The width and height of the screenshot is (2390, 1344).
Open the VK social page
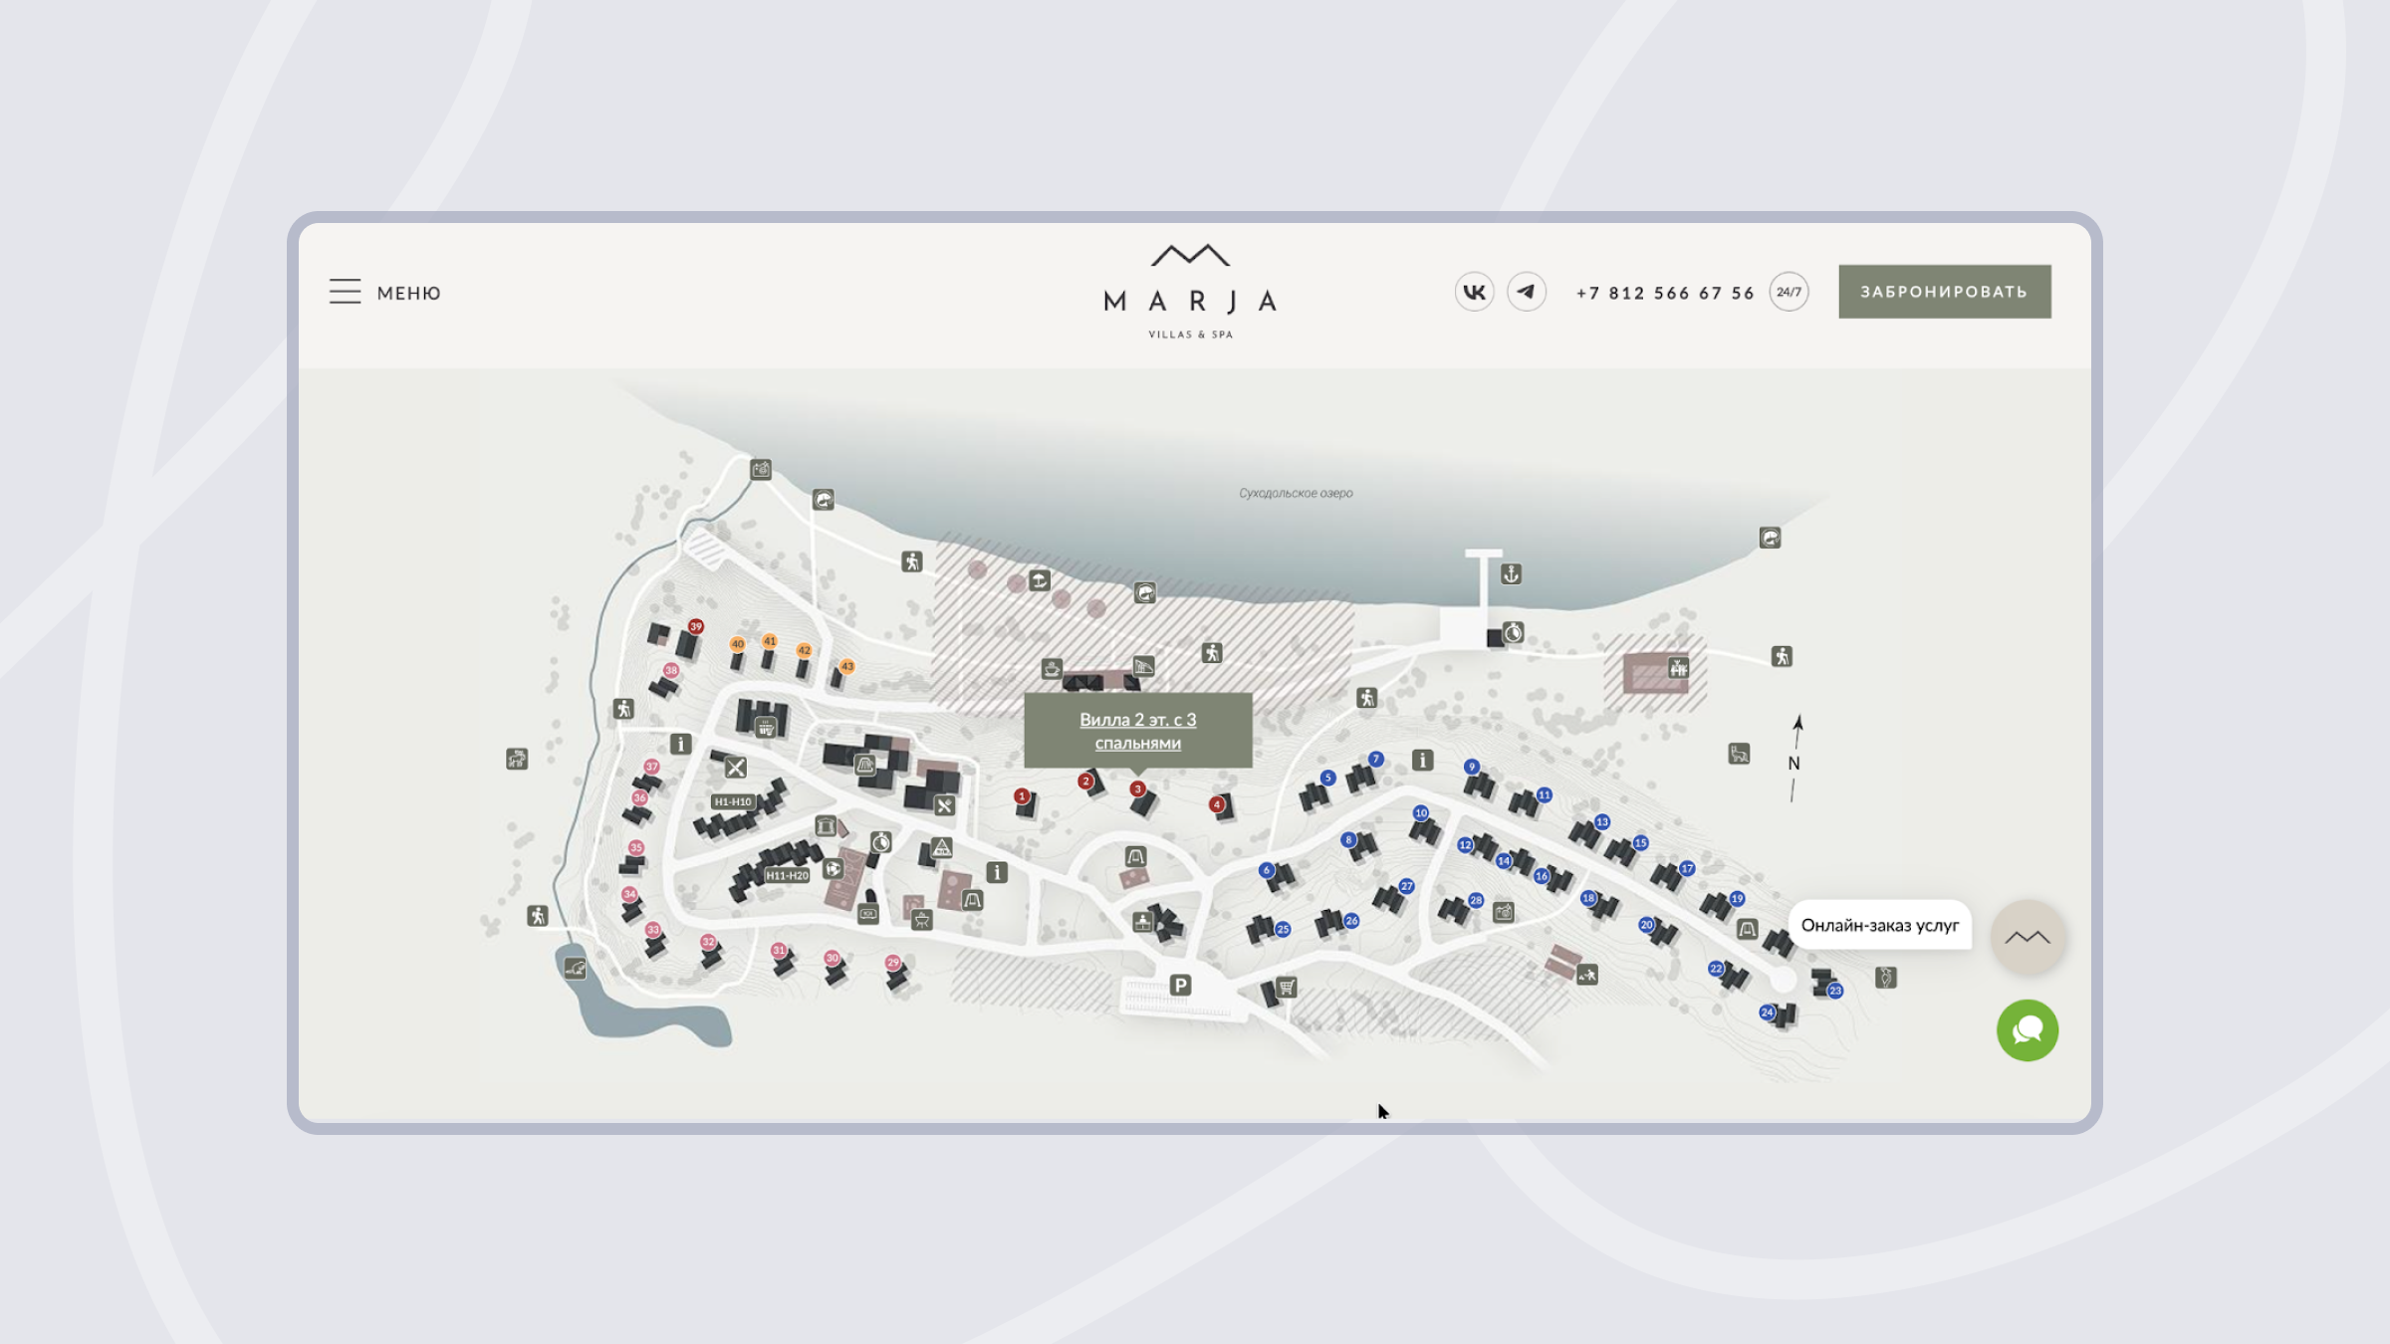(1474, 292)
